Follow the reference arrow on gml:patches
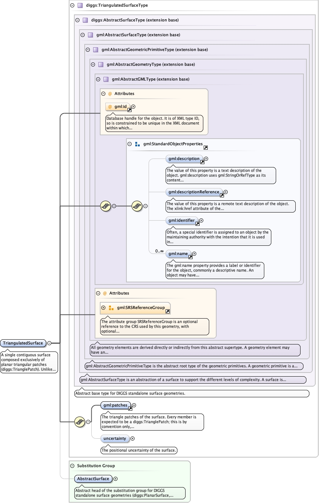 point(130,408)
